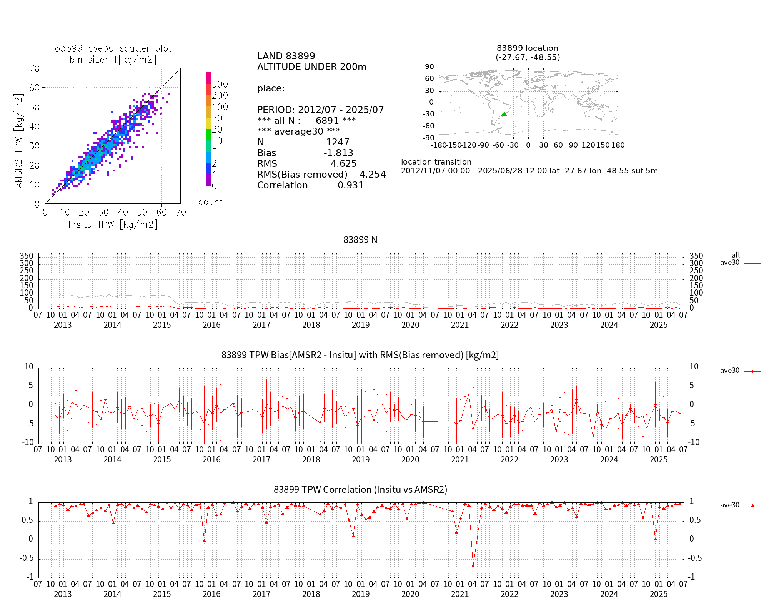Click the 'all' legend entry in N chart
The image size is (769, 615).
746,255
